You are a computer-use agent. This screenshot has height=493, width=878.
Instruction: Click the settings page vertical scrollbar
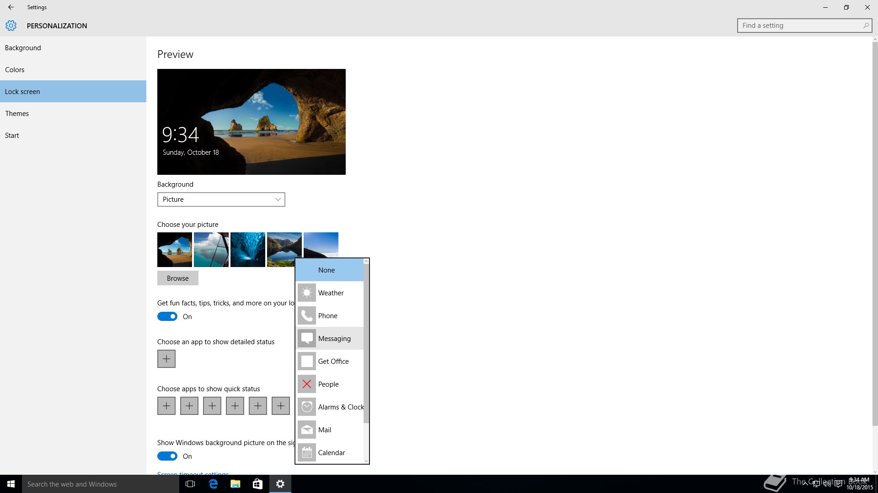(875, 234)
